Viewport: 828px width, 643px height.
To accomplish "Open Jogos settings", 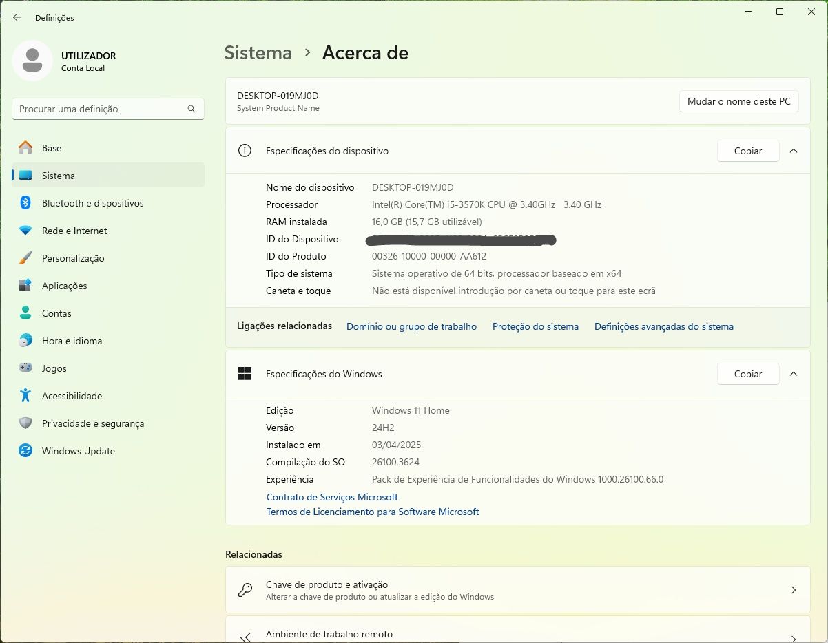I will pos(108,368).
